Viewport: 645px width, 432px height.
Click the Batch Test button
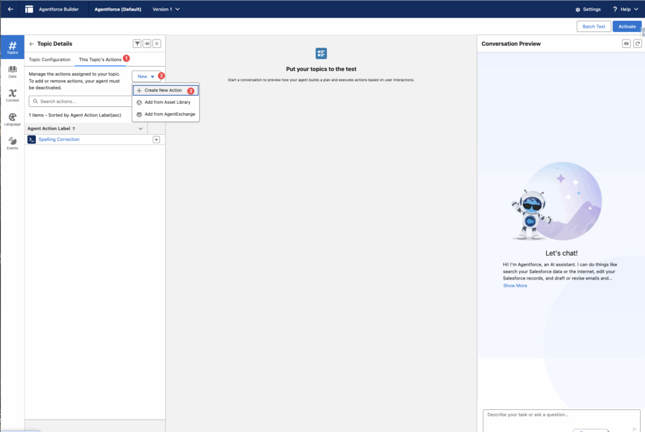tap(593, 26)
